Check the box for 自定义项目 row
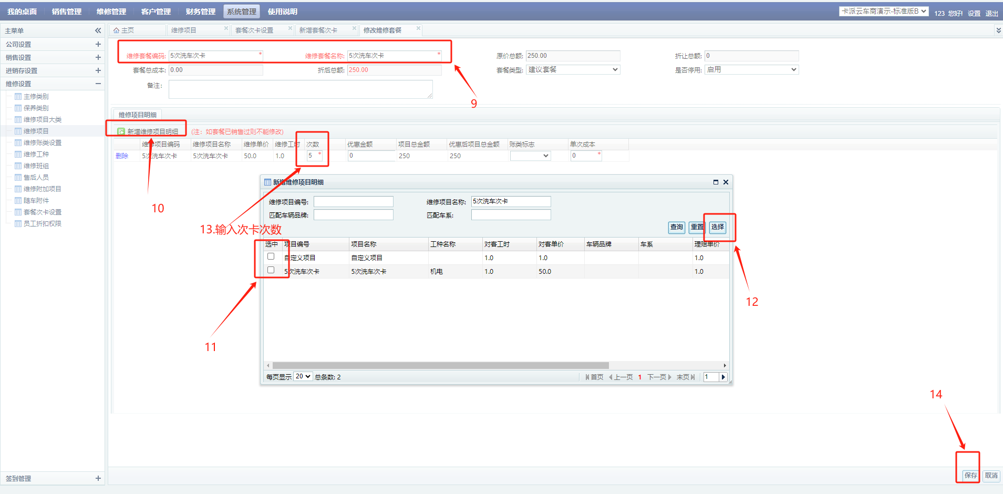 click(271, 256)
